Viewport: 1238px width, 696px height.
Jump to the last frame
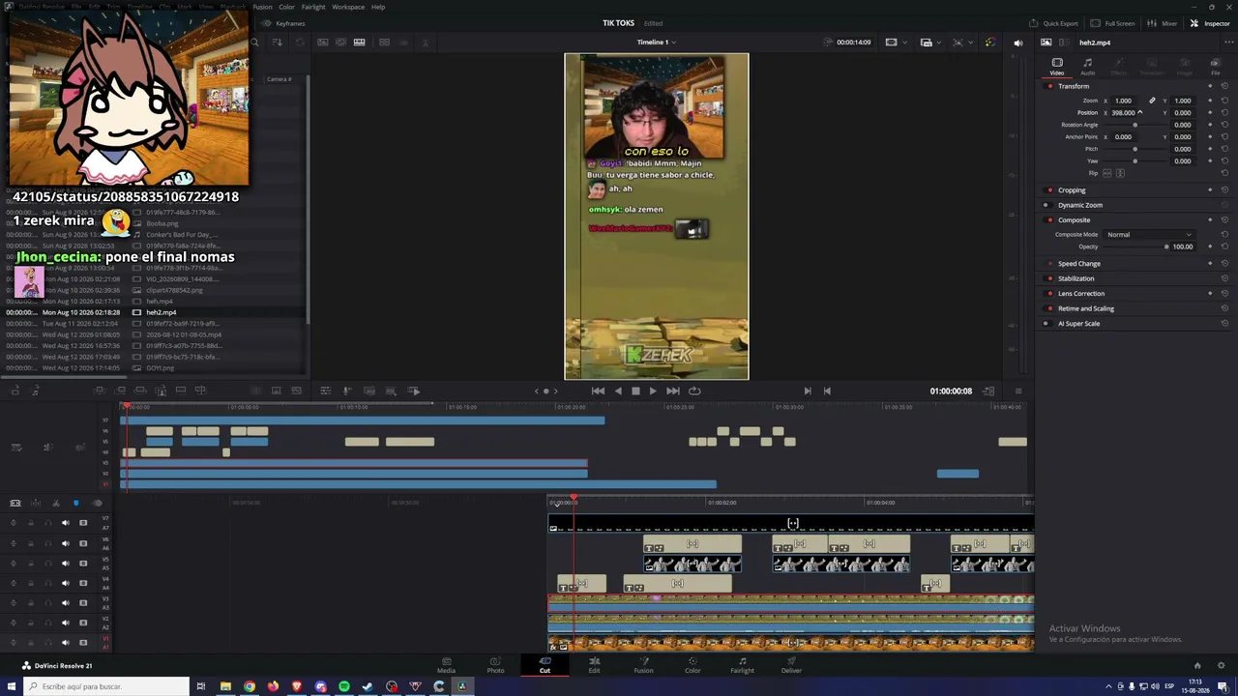pos(673,391)
